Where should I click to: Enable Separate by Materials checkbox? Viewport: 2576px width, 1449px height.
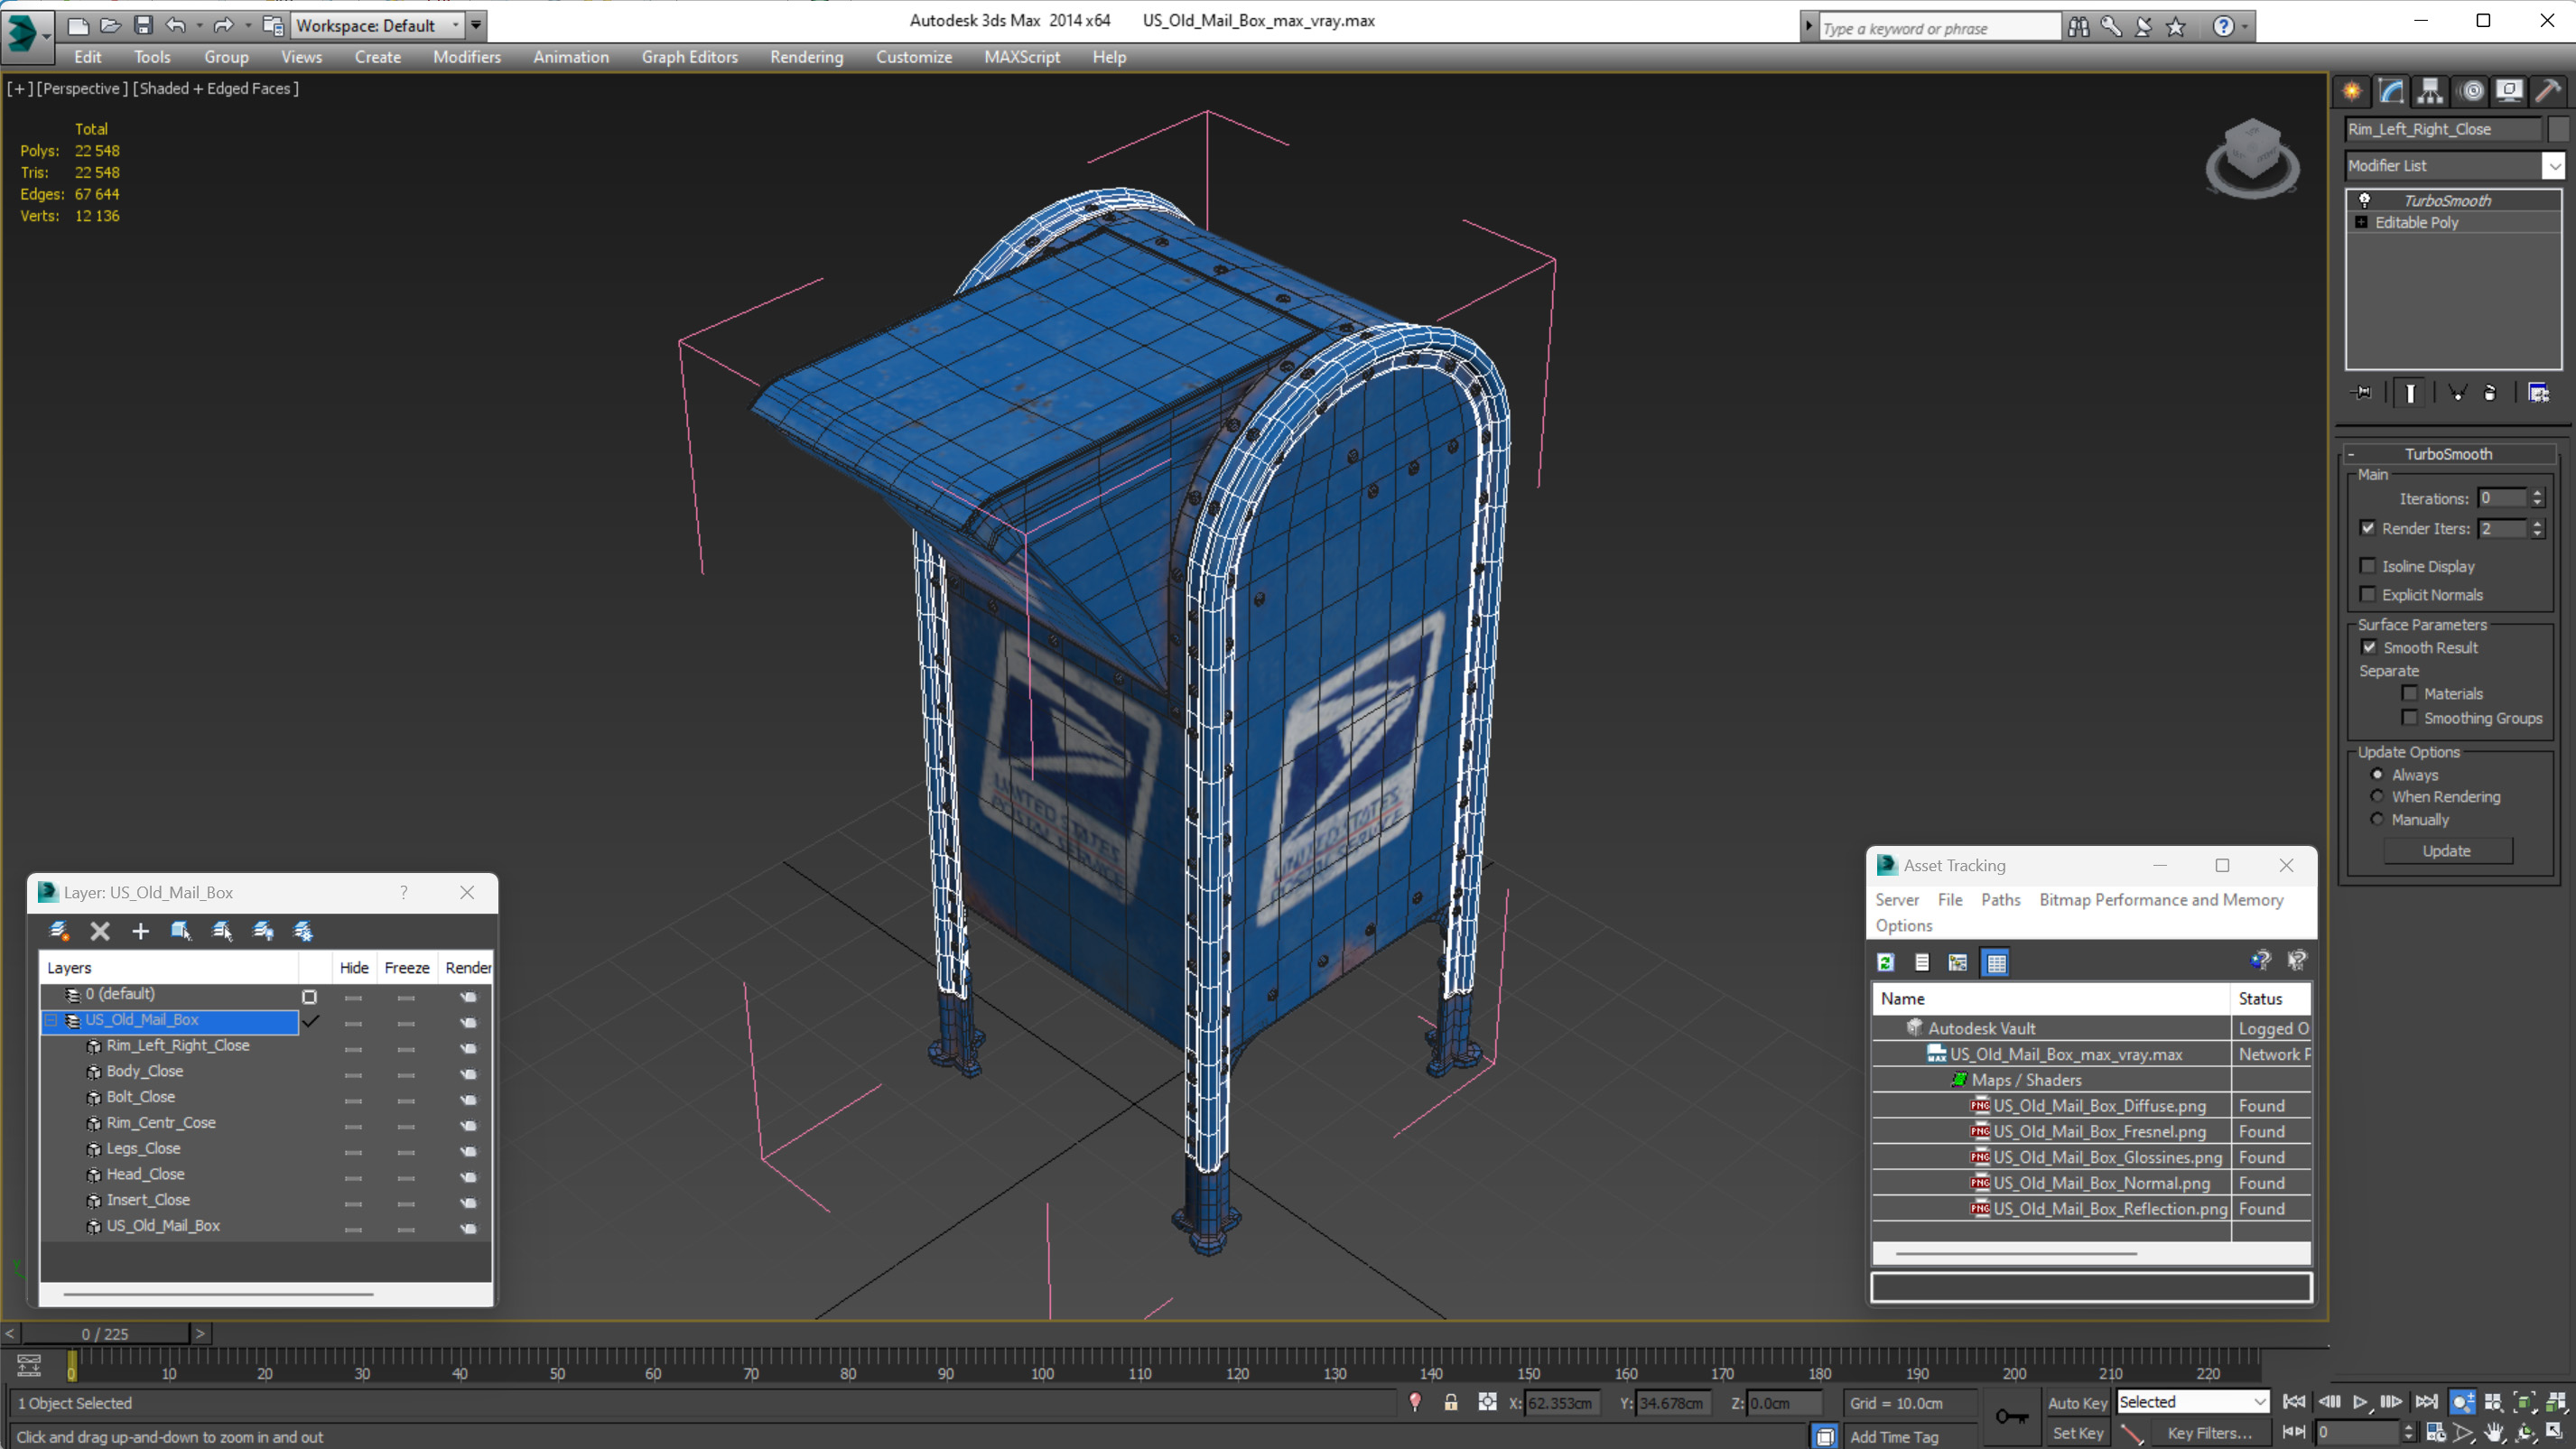2410,693
